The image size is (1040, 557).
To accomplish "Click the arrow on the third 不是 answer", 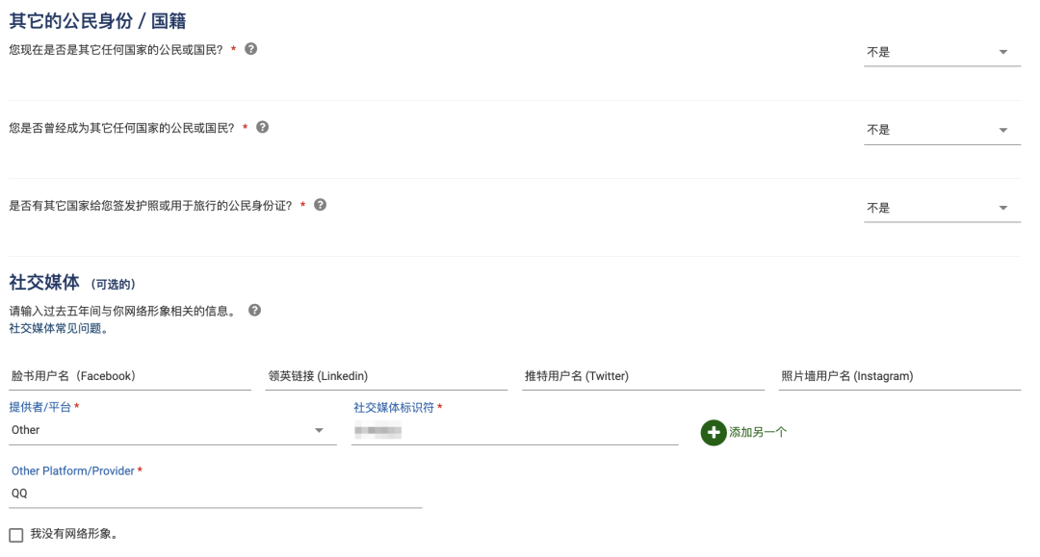I will point(1001,206).
